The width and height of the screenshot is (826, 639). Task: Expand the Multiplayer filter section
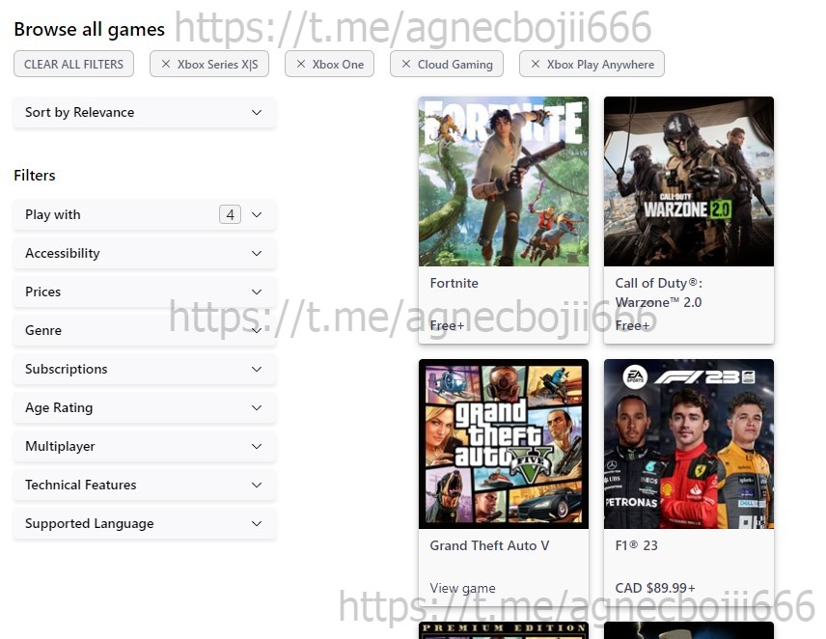click(145, 446)
